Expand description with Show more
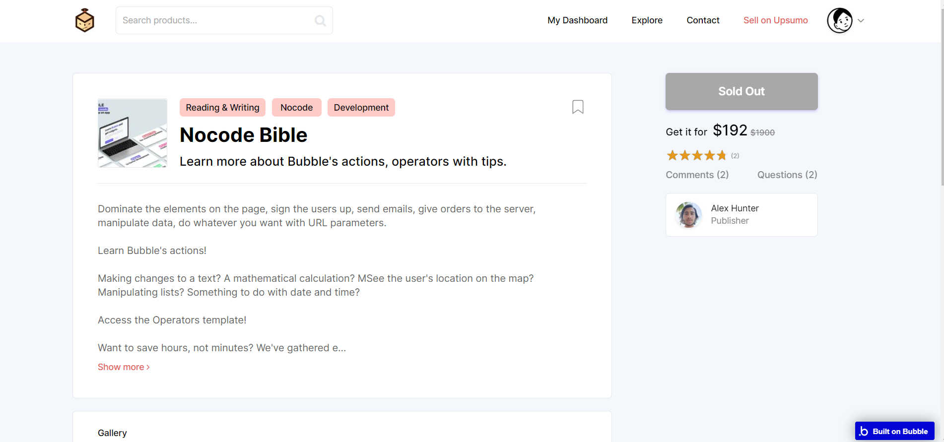The height and width of the screenshot is (442, 944). [x=124, y=367]
